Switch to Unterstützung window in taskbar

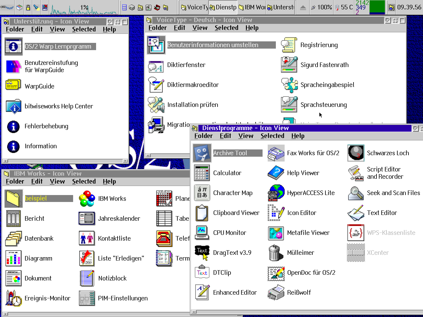pos(280,7)
